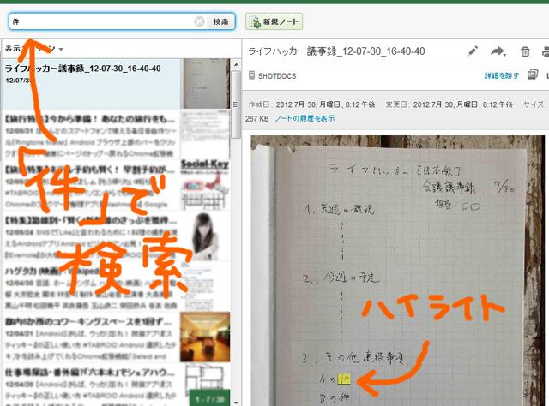This screenshot has width=549, height=406.
Task: Click the 詳細を隠す link
Action: click(501, 75)
